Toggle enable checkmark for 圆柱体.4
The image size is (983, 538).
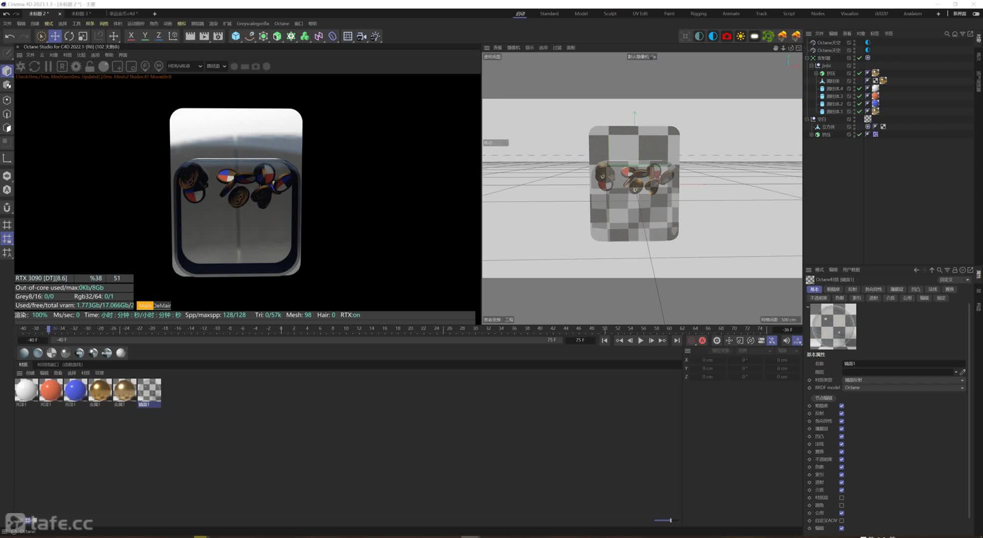(x=859, y=89)
